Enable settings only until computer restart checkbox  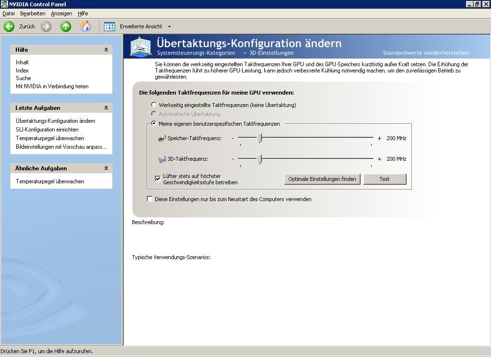150,199
